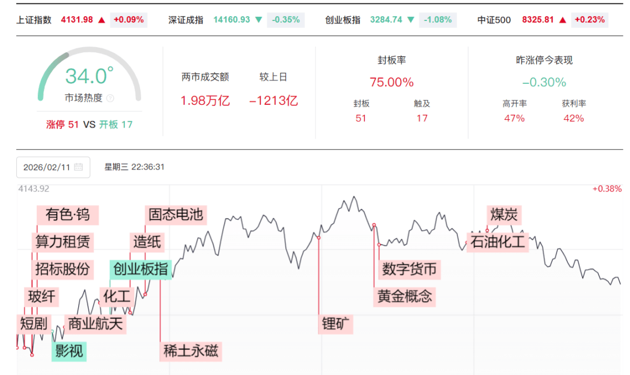Viewport: 630px width, 375px height.
Task: Click the green 影视 chart tag
Action: 69,351
